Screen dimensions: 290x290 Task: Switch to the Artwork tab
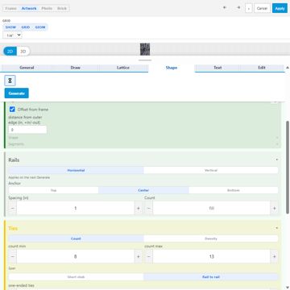point(29,8)
